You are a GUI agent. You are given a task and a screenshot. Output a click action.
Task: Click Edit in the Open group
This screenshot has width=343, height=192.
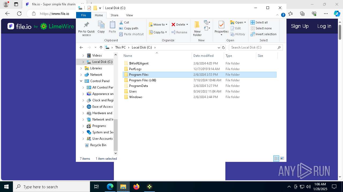(x=236, y=28)
